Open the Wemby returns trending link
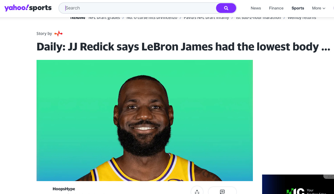The height and width of the screenshot is (194, 334). click(x=302, y=18)
